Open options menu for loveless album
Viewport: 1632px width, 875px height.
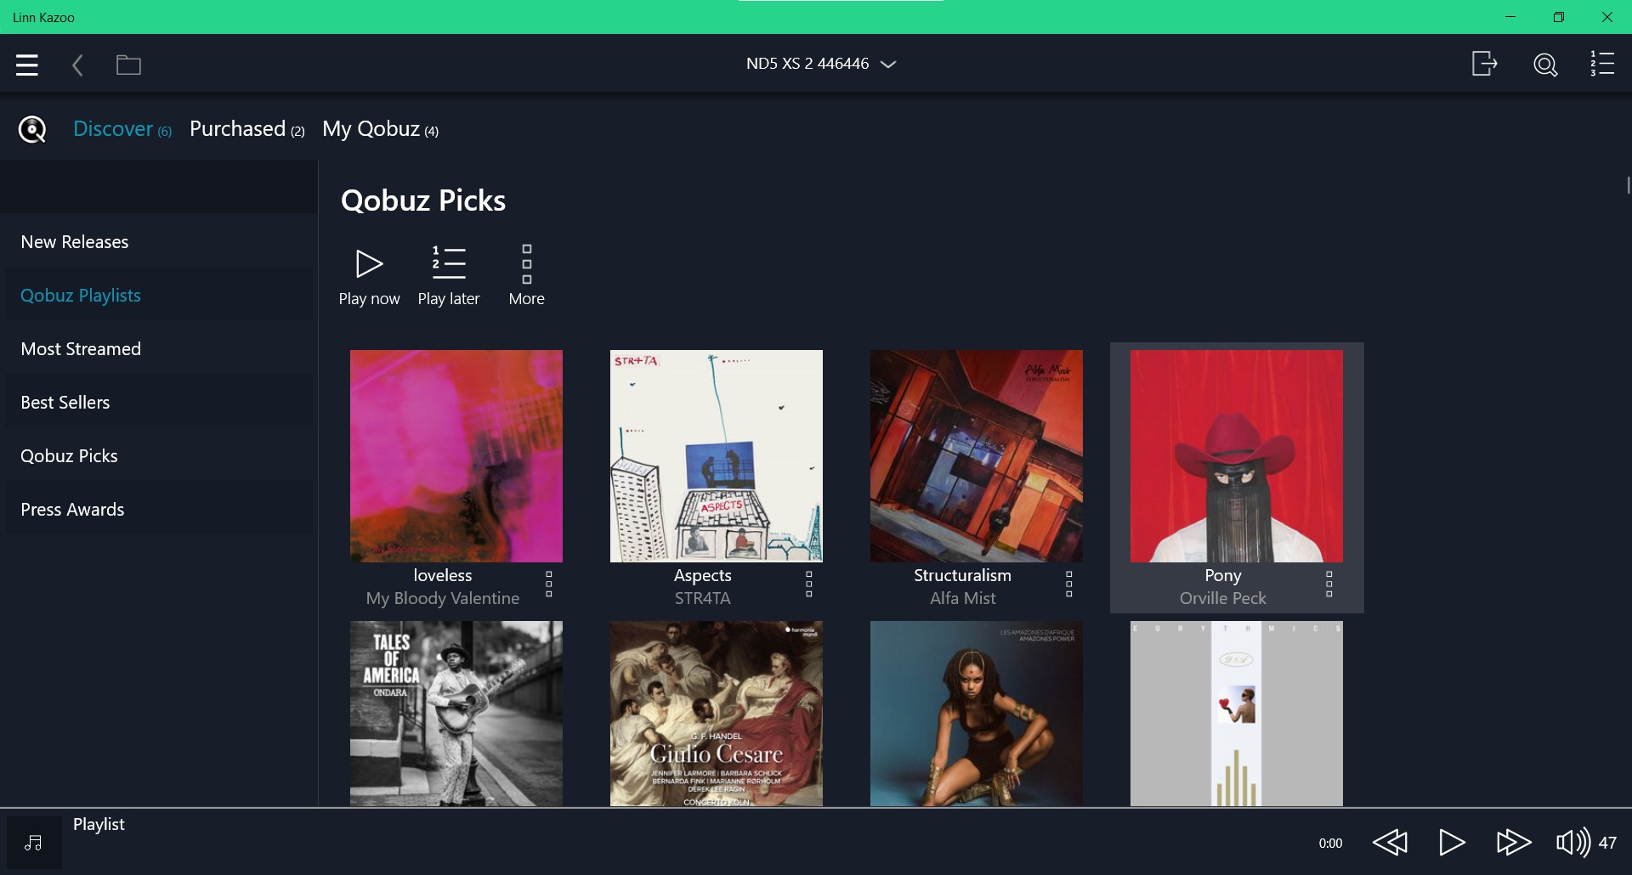(x=549, y=584)
